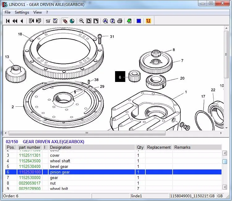Click the parts list scrollbar thumb
The width and height of the screenshot is (232, 201).
(225, 161)
